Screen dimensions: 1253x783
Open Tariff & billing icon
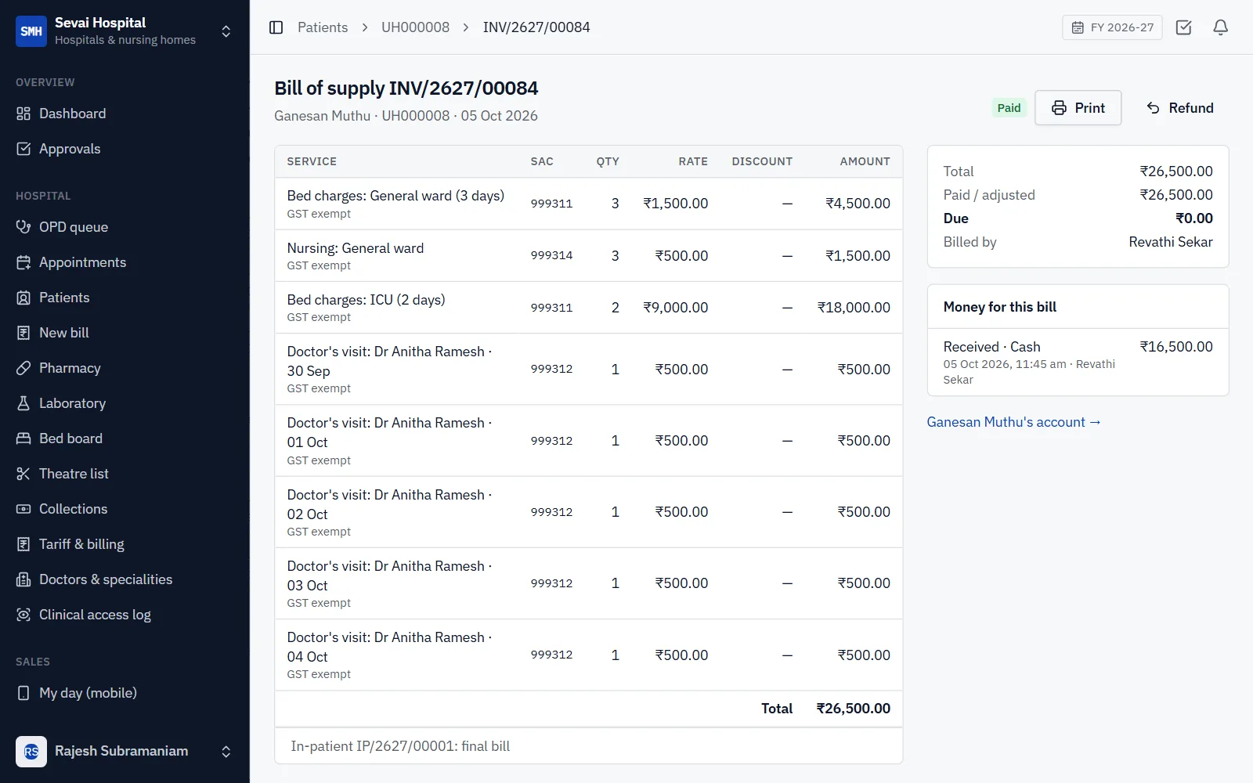[x=23, y=544]
